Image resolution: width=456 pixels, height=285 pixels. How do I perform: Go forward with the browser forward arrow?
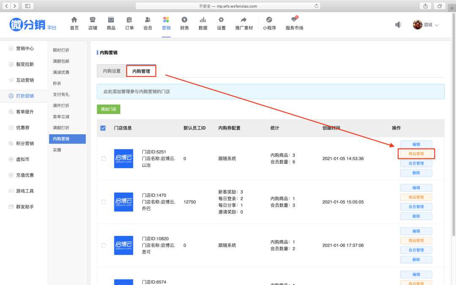[x=14, y=6]
